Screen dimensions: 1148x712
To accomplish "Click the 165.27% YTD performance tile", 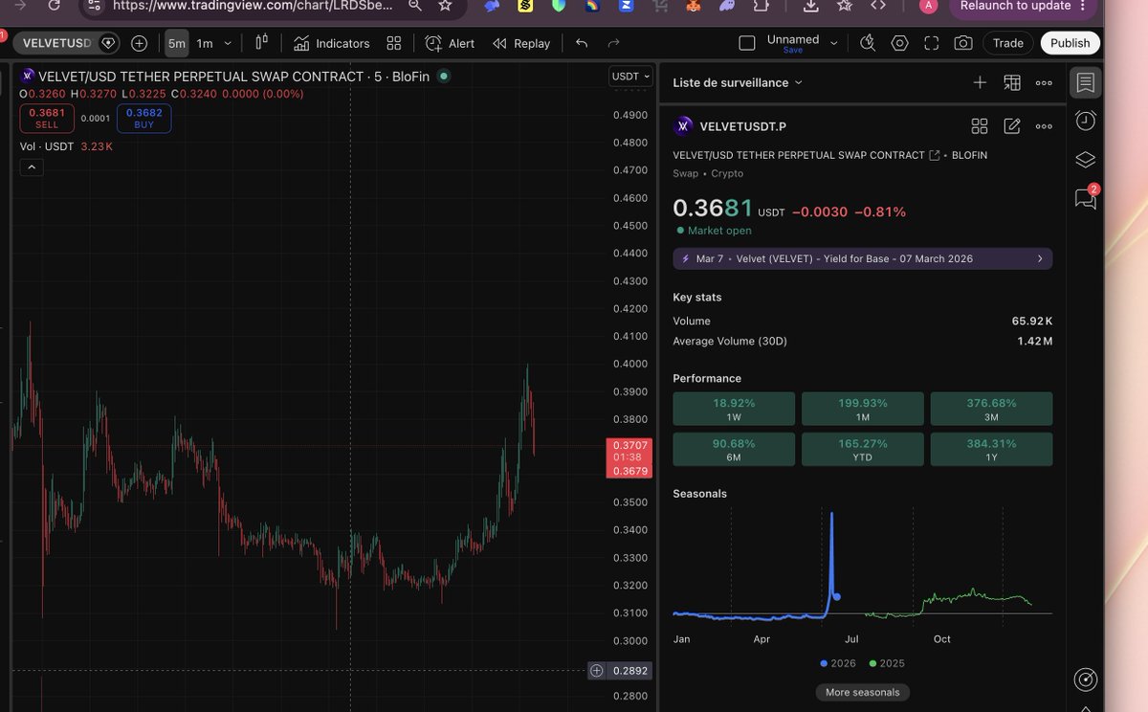I will coord(863,450).
